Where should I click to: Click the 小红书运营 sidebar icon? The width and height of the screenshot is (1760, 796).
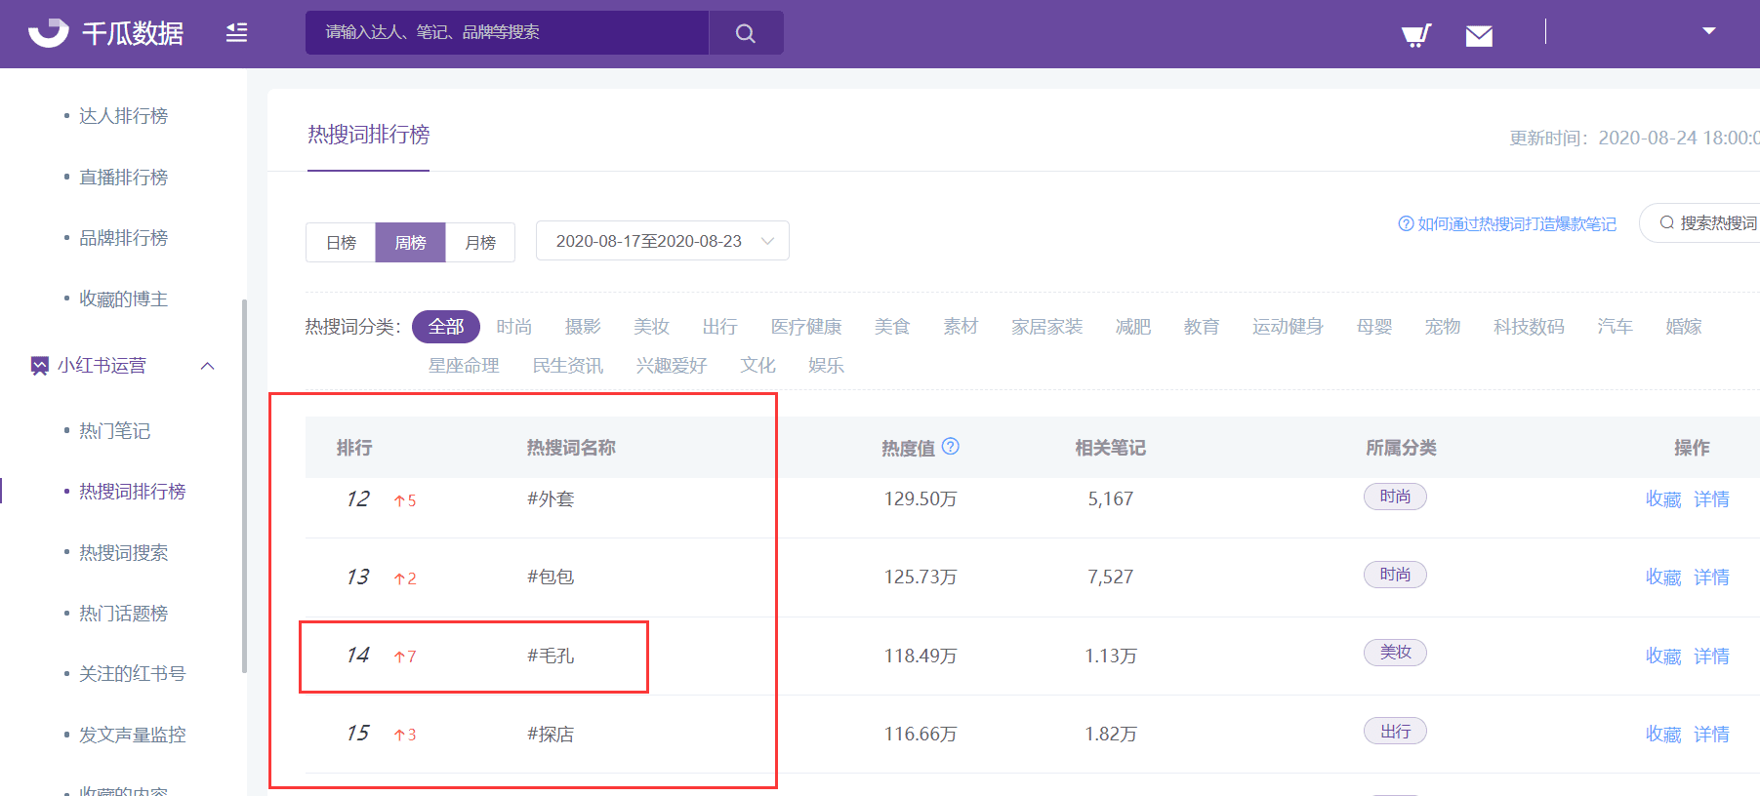pyautogui.click(x=39, y=366)
